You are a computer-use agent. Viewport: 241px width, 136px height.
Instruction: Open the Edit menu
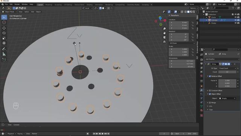click(x=11, y=4)
